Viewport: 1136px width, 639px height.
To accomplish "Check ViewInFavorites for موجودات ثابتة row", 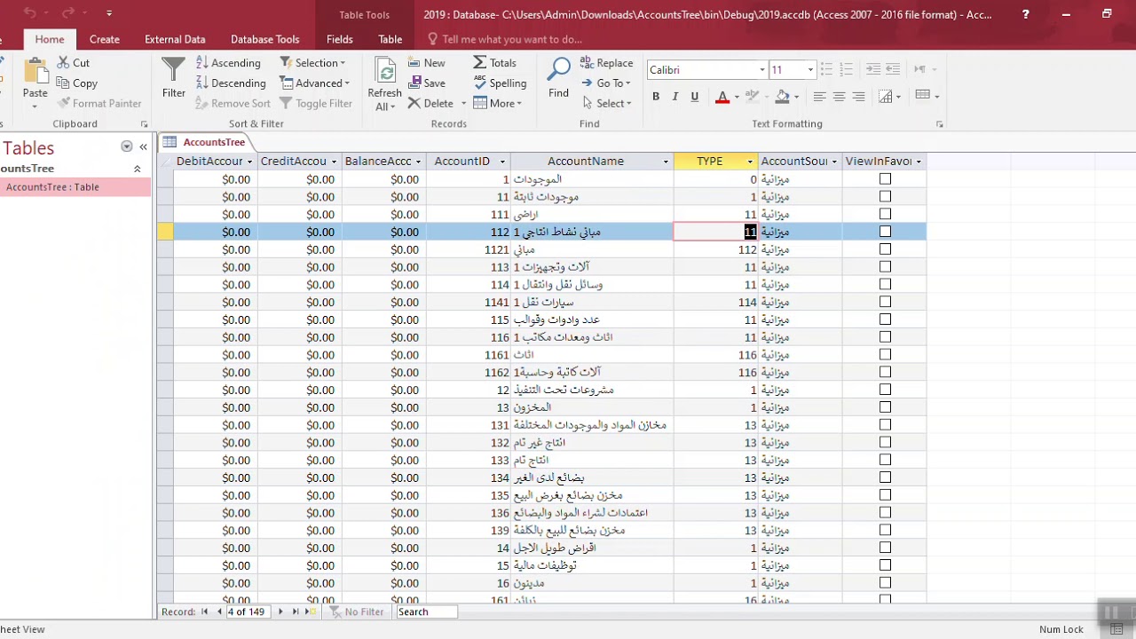I will pyautogui.click(x=885, y=197).
